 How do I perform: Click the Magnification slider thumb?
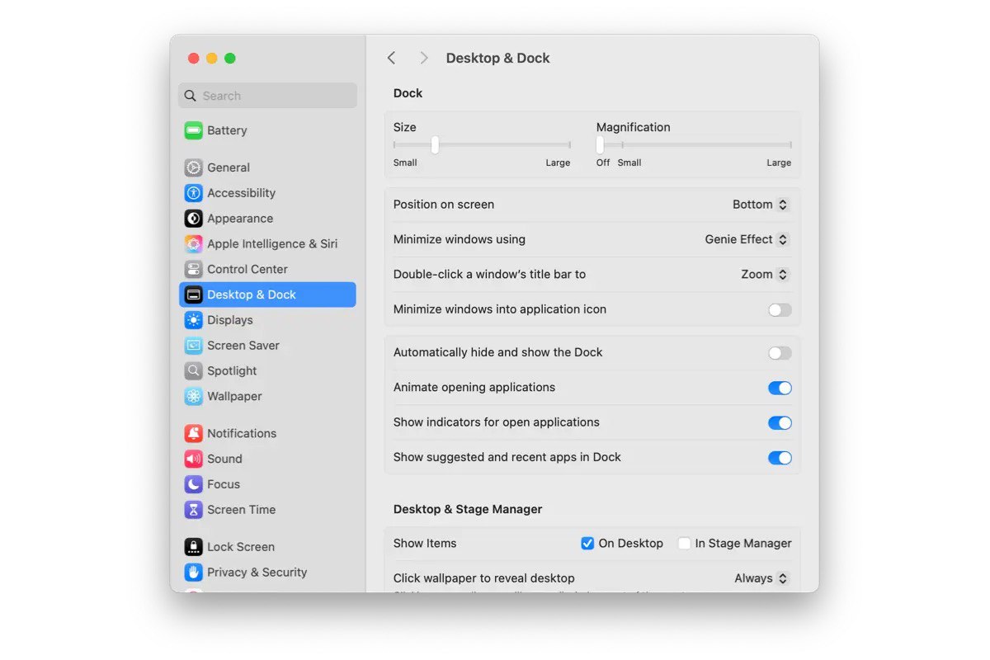[601, 145]
